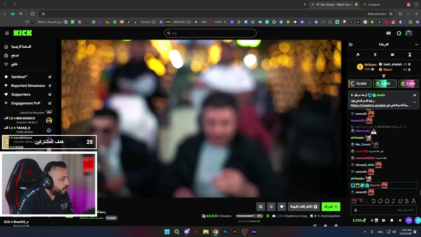Open the creators.sa/absi link in pinned message
This screenshot has width=421, height=237.
368,106
